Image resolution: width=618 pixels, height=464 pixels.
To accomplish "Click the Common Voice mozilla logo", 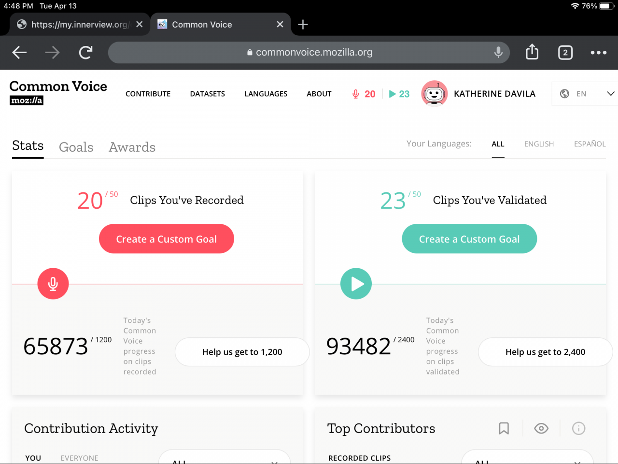I will [58, 92].
